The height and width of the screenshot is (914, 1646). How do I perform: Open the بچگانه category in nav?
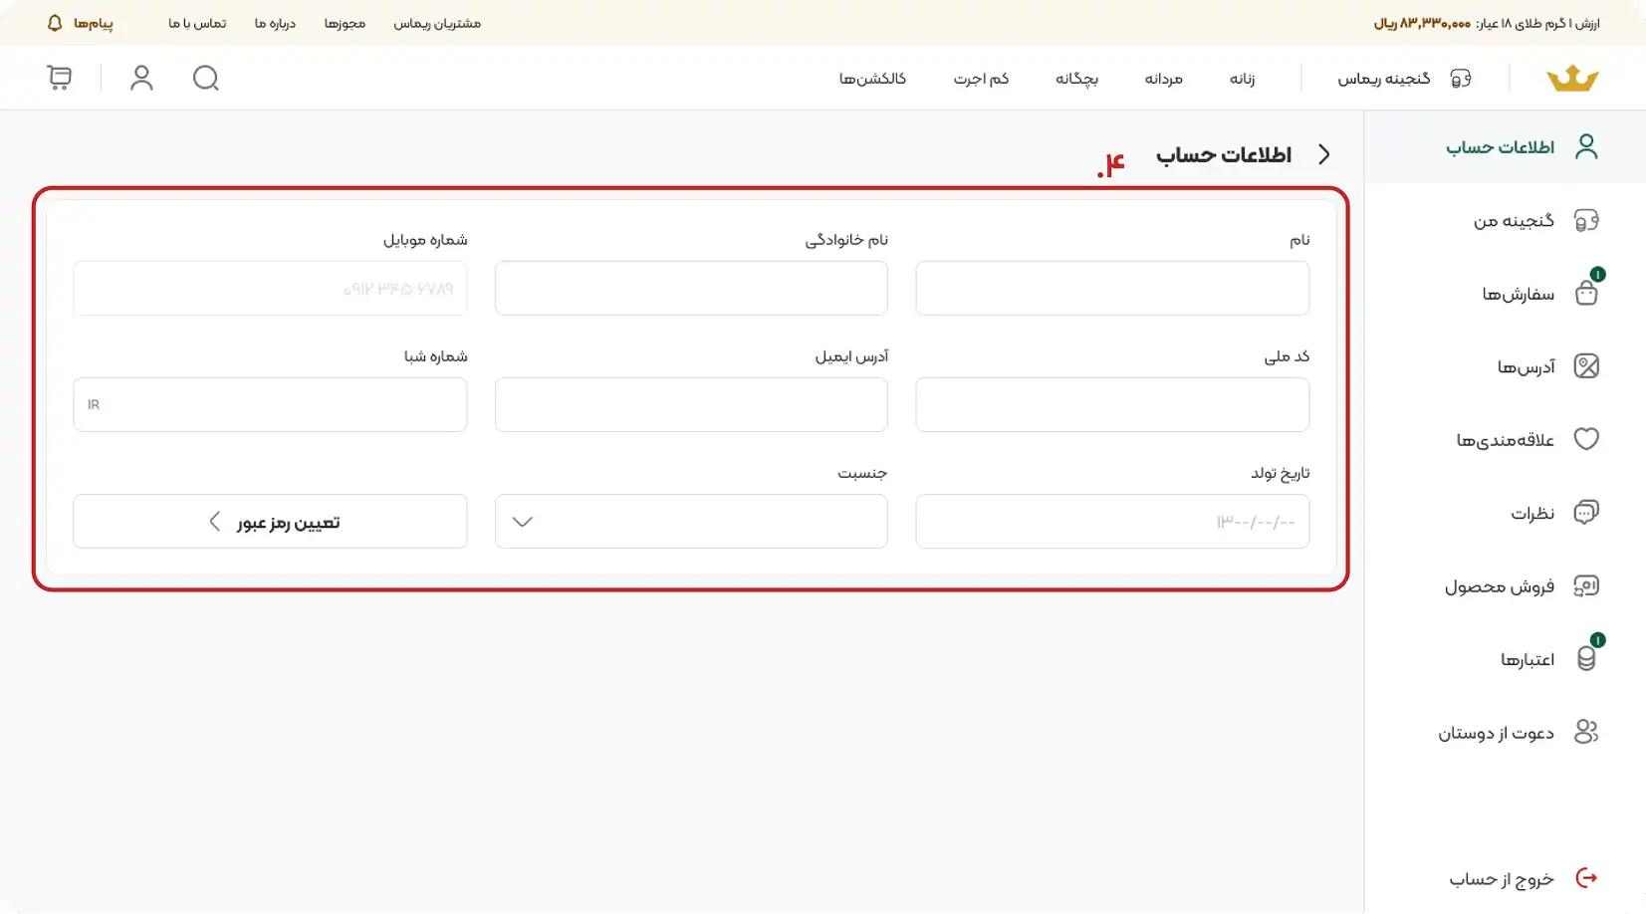(x=1076, y=79)
